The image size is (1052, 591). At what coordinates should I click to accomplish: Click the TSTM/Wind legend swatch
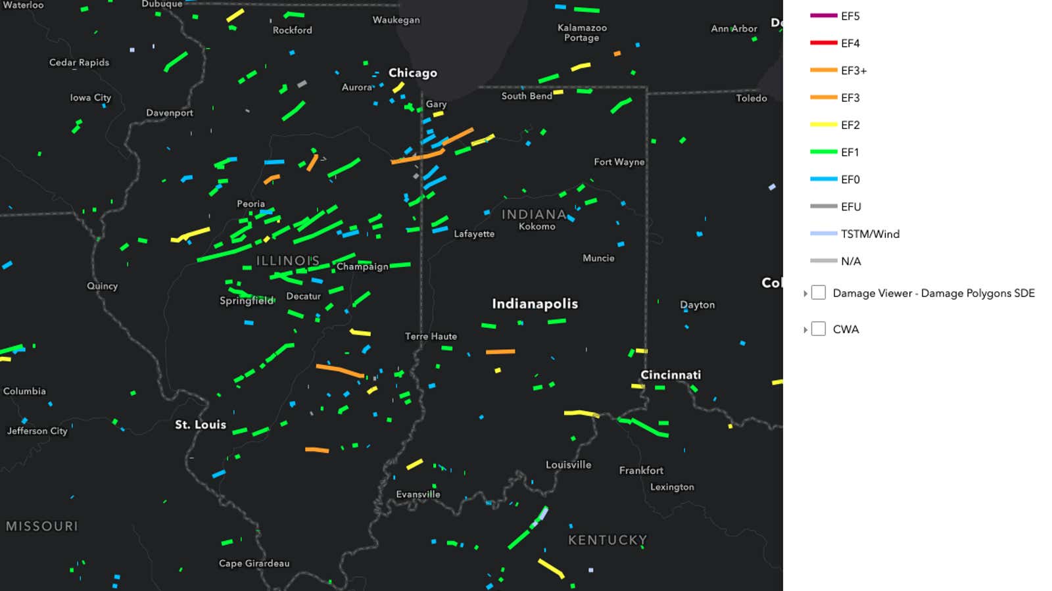coord(823,233)
